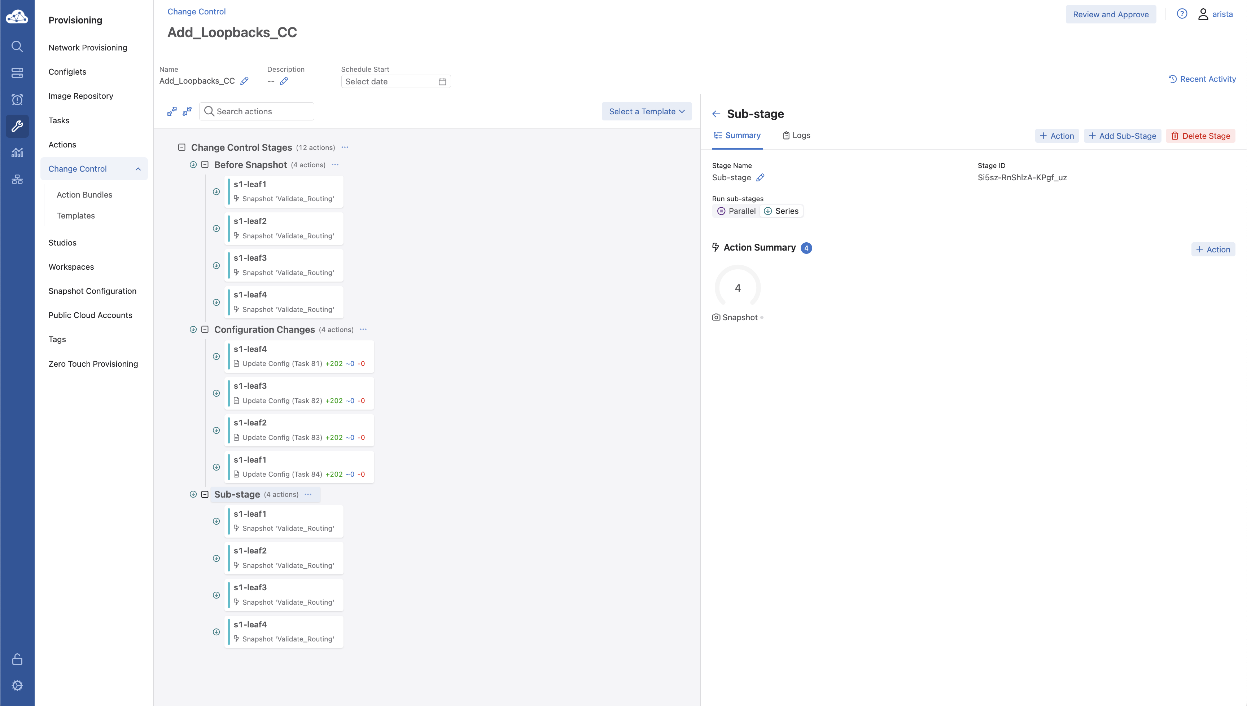Open the Select a Template dropdown
Image resolution: width=1247 pixels, height=706 pixels.
[x=646, y=111]
